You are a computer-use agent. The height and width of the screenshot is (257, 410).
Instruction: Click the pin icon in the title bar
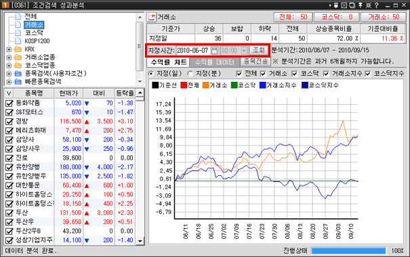[x=361, y=5]
